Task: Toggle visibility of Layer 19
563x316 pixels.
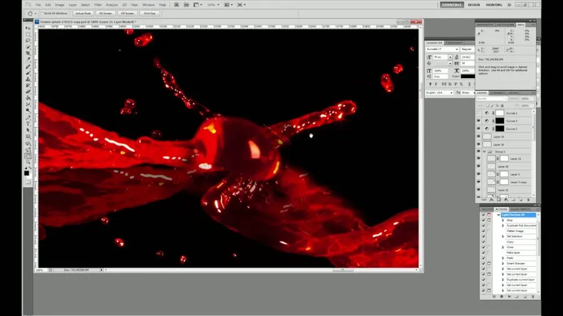Action: pos(479,136)
